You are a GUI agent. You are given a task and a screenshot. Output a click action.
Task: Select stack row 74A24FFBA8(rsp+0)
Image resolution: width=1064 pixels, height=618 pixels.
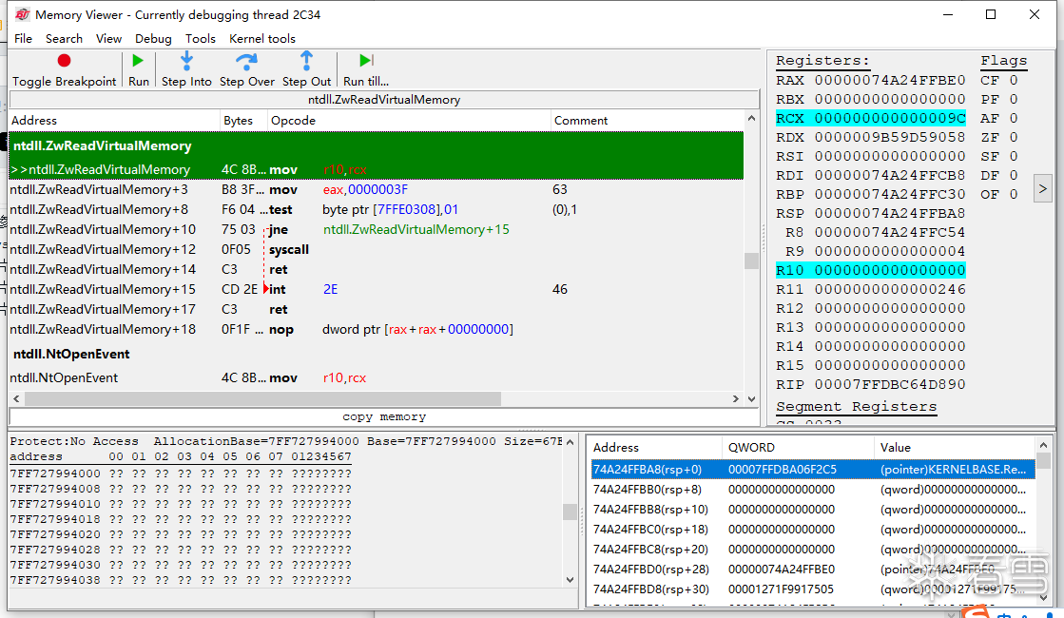pos(813,470)
